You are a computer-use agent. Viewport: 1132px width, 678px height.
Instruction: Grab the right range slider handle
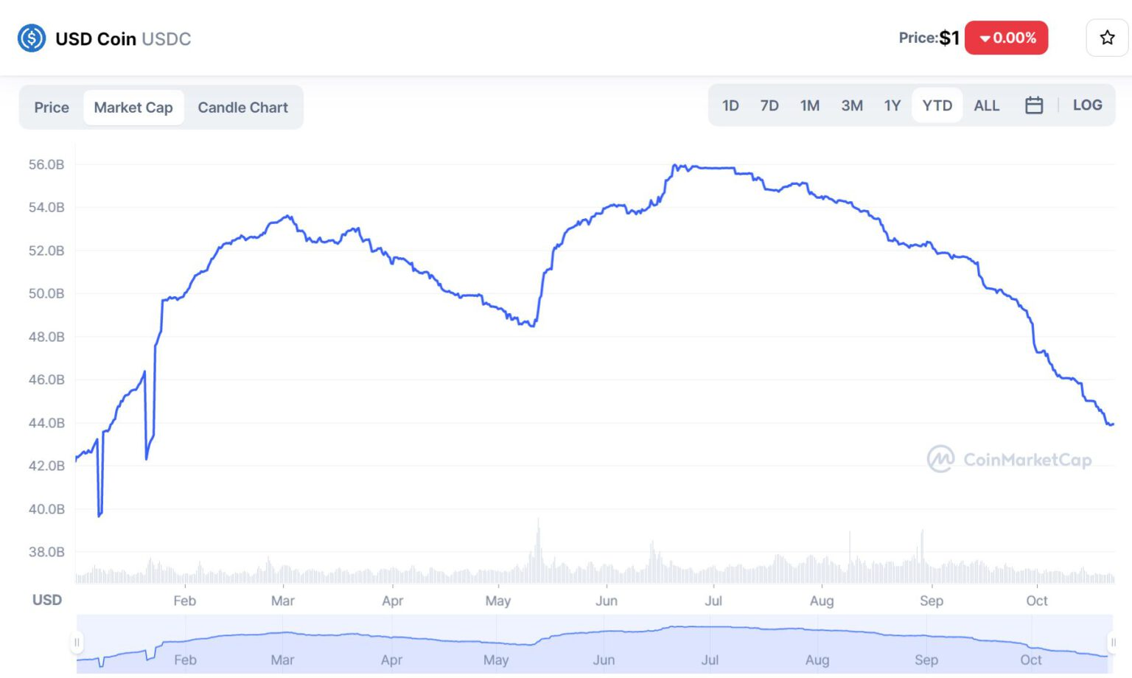coord(1113,643)
